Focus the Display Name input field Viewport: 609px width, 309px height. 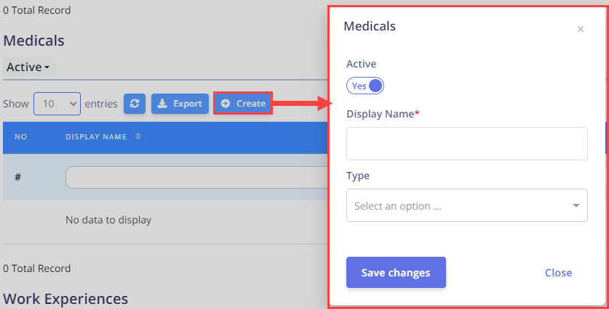click(467, 144)
